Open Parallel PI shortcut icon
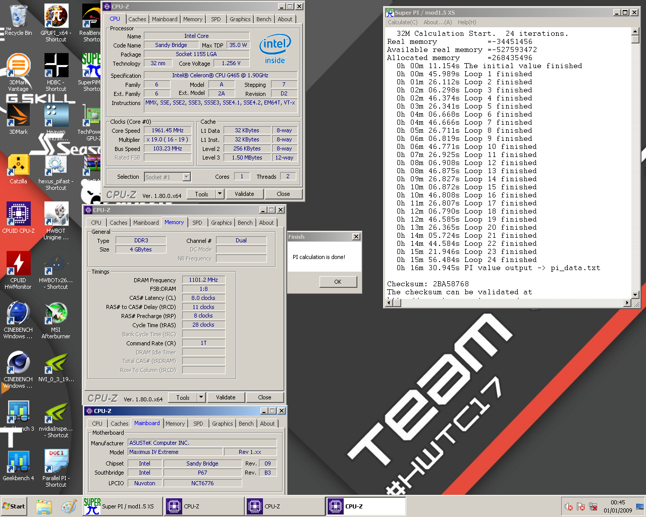646x517 pixels. click(56, 468)
